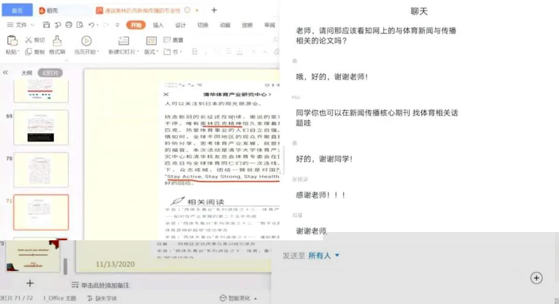Open the 智能美化 menu
The image size is (559, 304).
[238, 298]
